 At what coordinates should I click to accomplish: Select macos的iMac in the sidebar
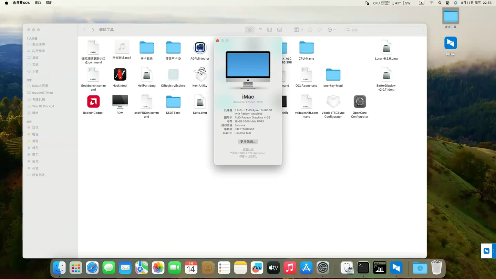(42, 93)
